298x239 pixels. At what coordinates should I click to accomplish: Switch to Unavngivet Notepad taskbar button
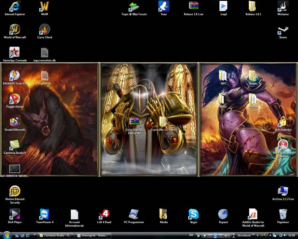point(93,236)
